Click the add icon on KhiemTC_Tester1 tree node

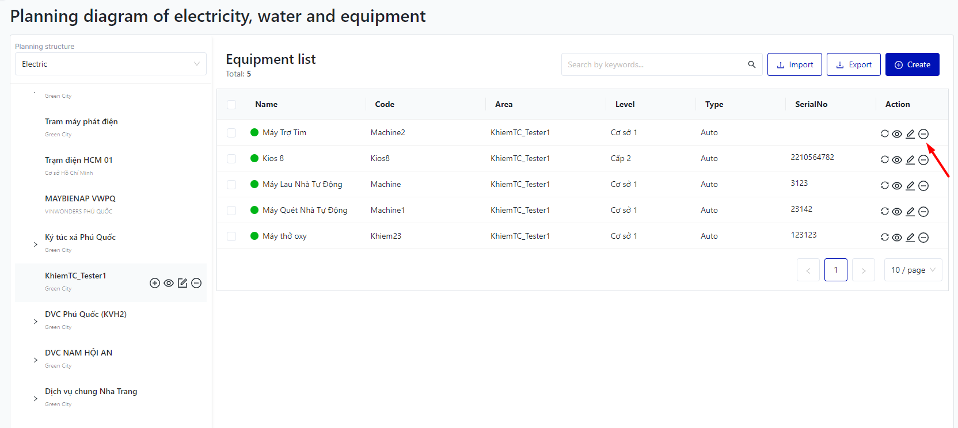[155, 283]
